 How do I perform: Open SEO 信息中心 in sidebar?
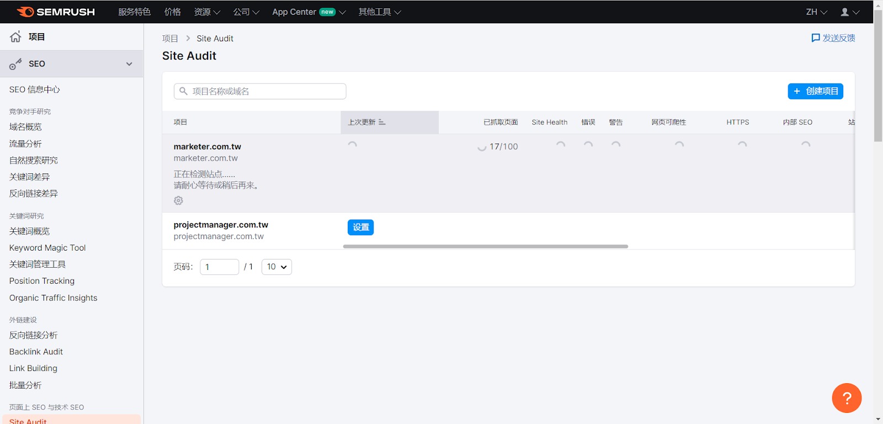tap(35, 89)
